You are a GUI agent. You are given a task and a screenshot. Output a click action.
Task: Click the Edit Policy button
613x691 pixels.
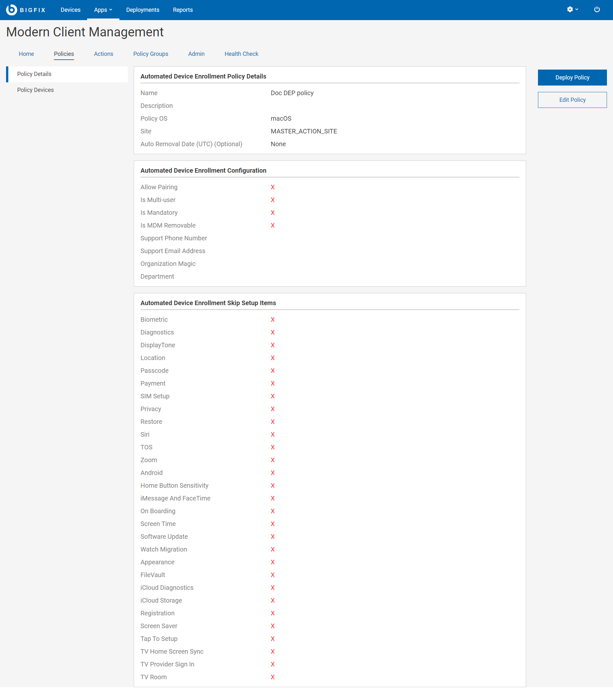pyautogui.click(x=572, y=100)
